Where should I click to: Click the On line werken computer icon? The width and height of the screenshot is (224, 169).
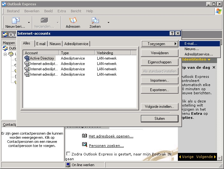click(68, 165)
